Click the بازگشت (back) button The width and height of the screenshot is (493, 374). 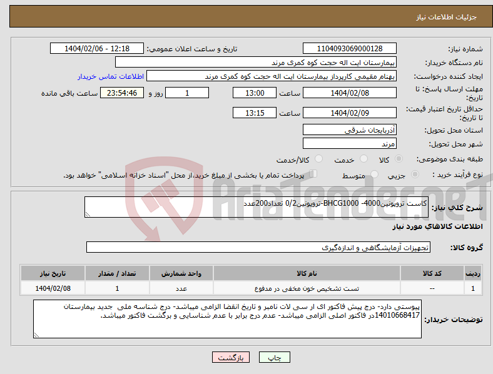pyautogui.click(x=231, y=357)
